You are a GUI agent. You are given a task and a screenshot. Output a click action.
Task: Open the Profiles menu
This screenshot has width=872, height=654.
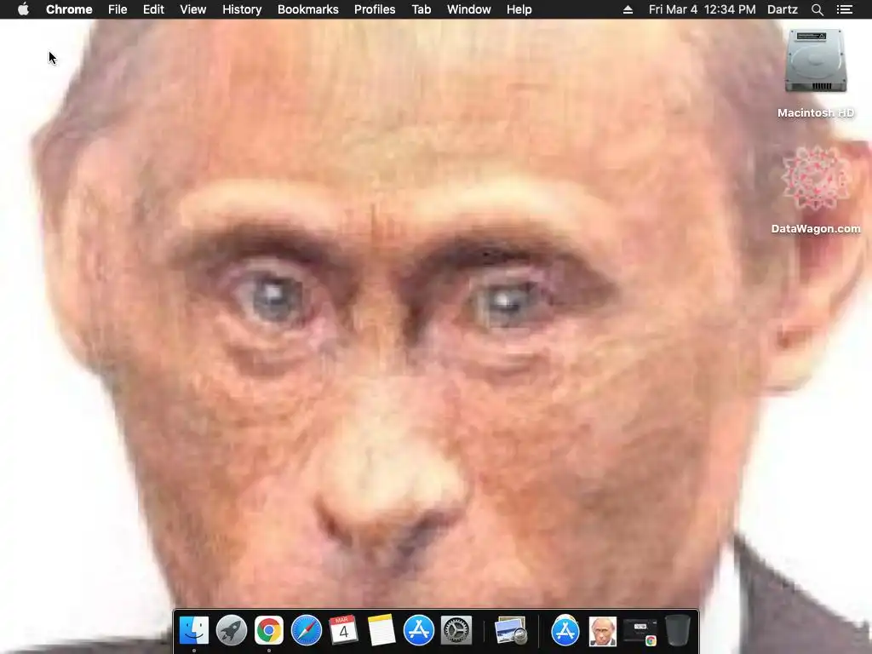[x=375, y=9]
